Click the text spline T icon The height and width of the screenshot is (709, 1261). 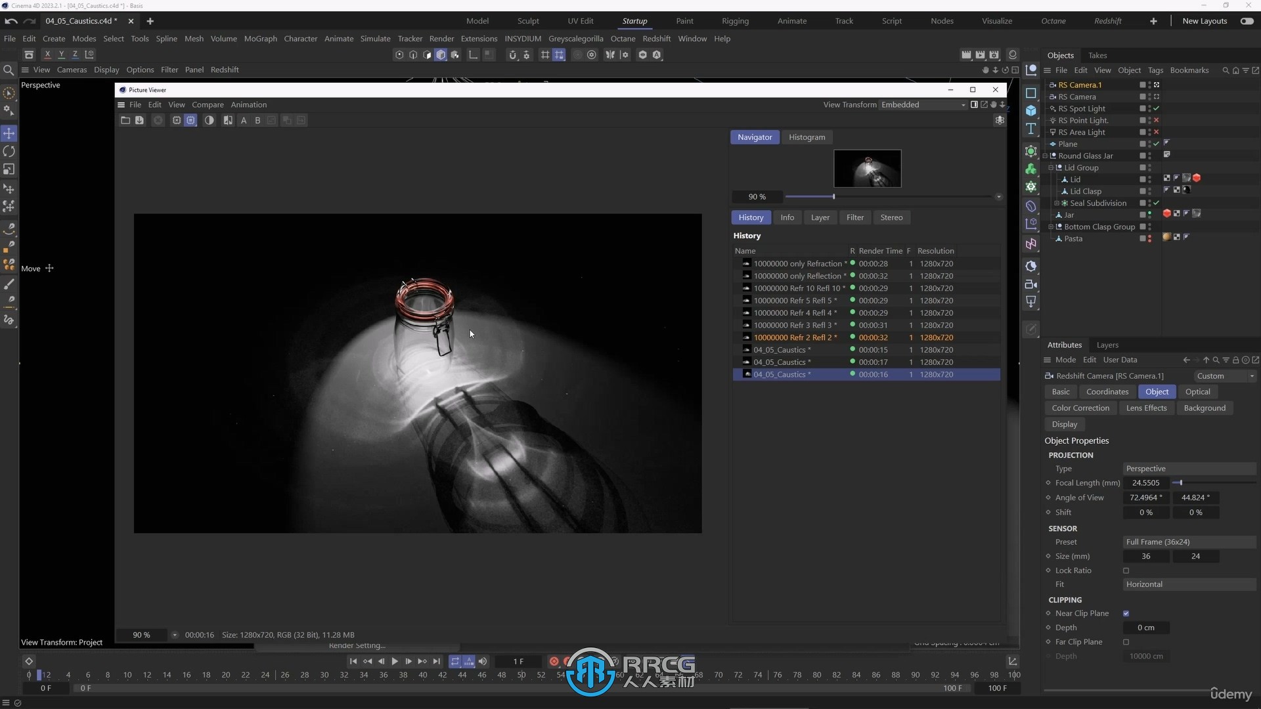coord(1031,129)
